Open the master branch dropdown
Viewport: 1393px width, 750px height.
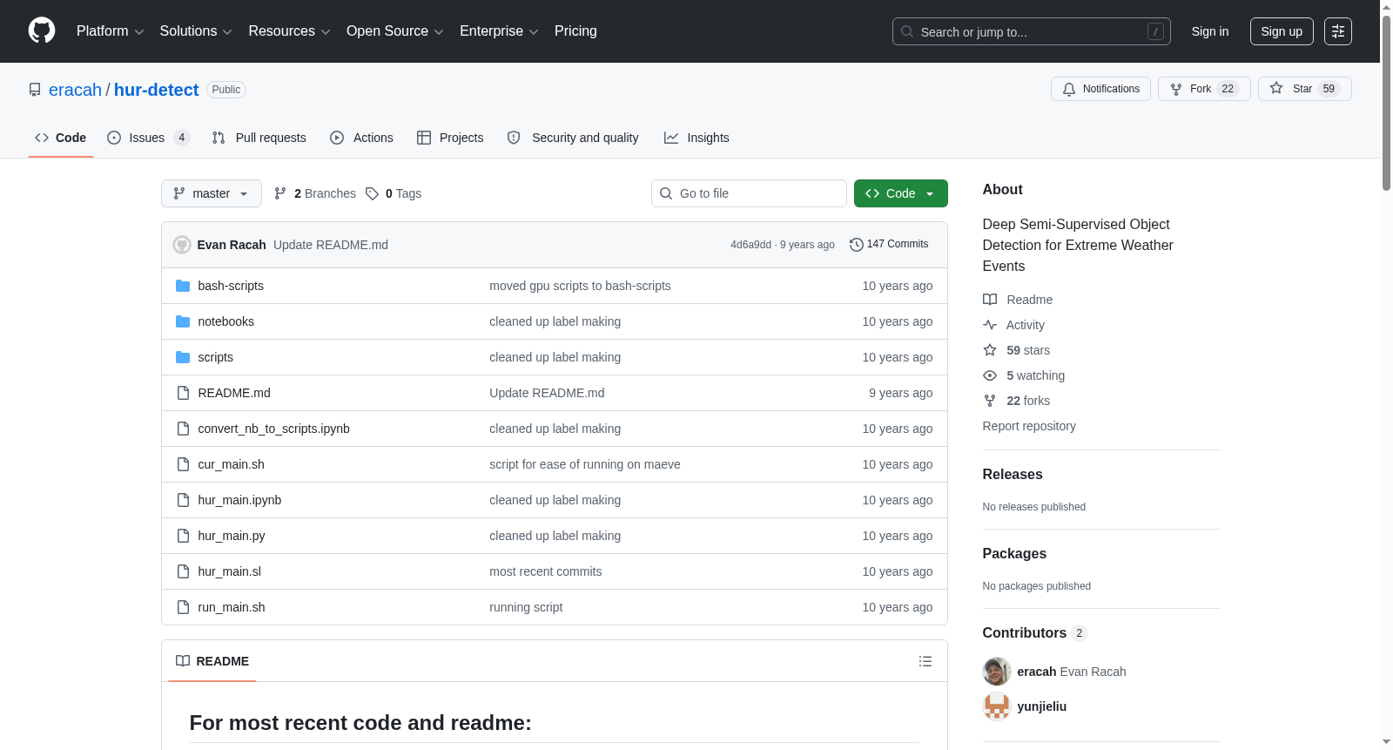(212, 193)
